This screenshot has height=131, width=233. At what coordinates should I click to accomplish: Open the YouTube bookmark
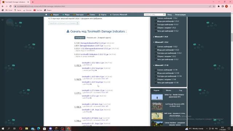[38, 10]
